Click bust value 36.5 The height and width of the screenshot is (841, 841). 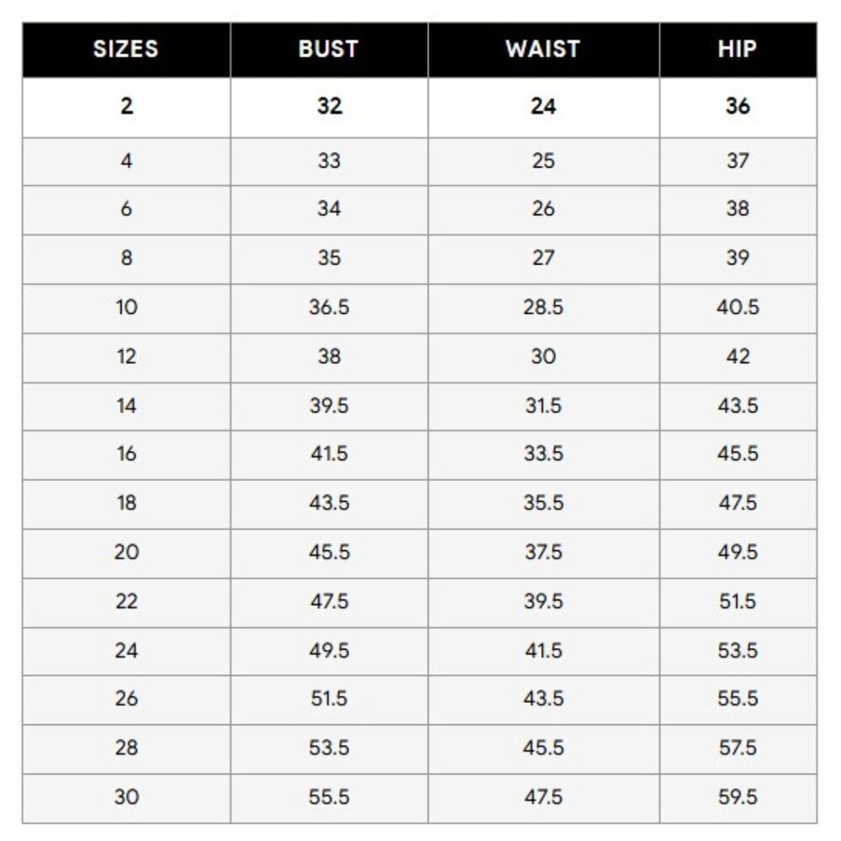coord(329,307)
